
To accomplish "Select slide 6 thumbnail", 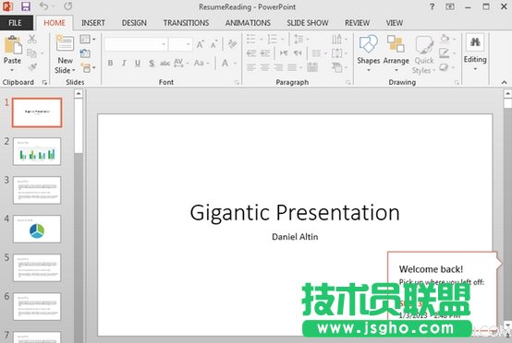I will coord(37,306).
